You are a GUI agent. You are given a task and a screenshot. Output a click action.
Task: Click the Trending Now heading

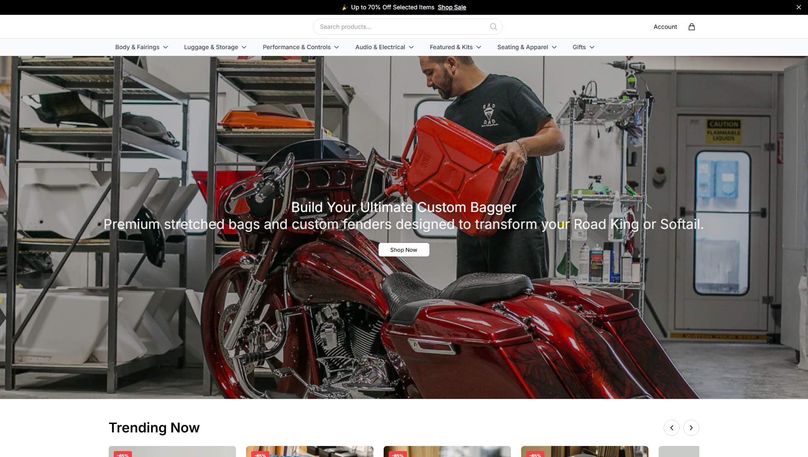pyautogui.click(x=154, y=428)
